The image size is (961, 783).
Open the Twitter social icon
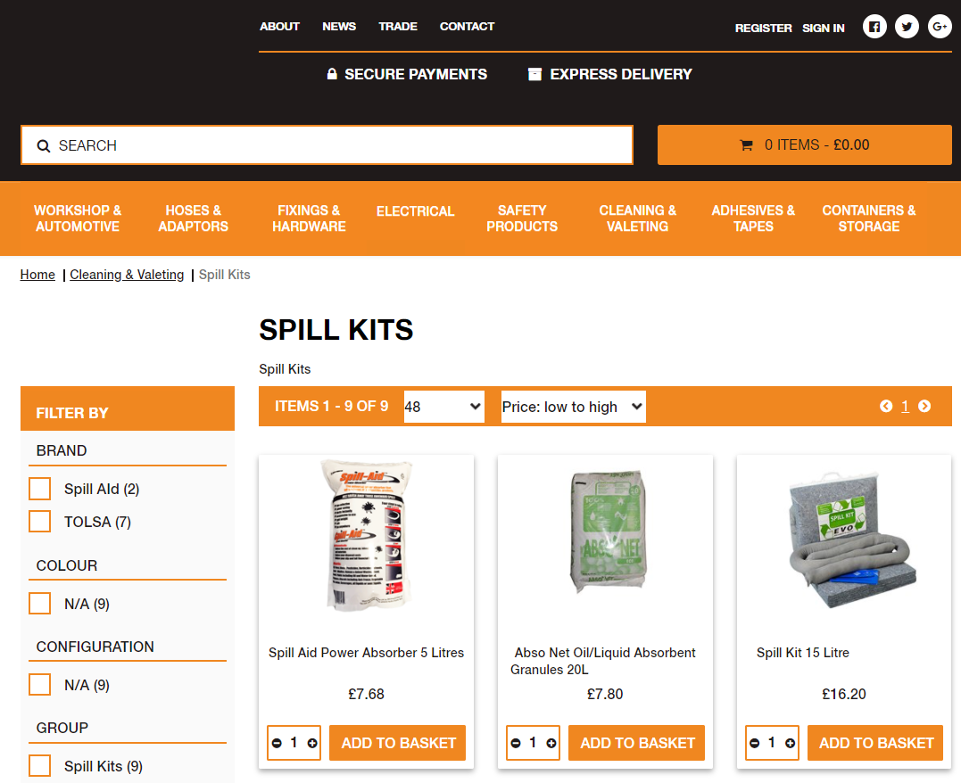[x=907, y=27]
